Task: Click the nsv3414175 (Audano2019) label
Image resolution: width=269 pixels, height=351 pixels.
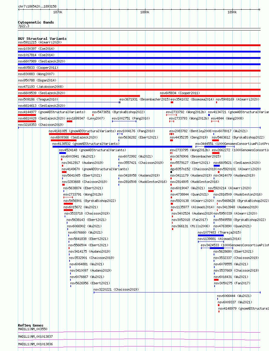Action: tap(89, 252)
